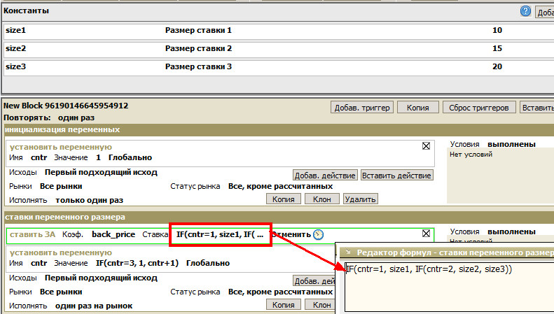Select the инициализация переменных trigger header

[x=279, y=130]
